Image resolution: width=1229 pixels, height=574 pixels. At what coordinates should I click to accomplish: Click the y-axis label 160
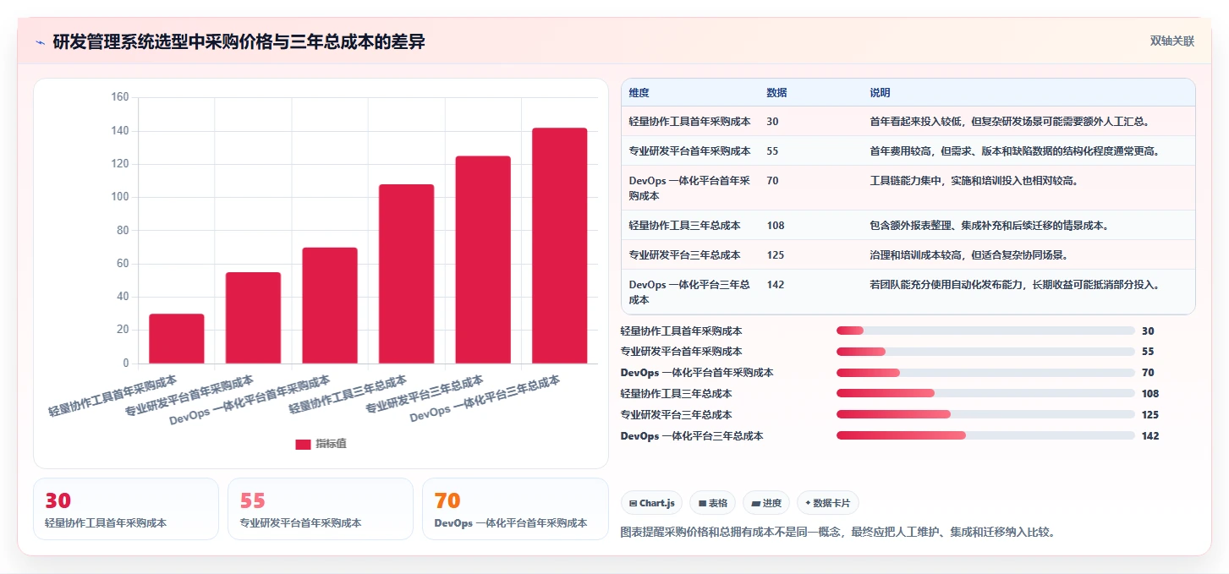tap(120, 97)
